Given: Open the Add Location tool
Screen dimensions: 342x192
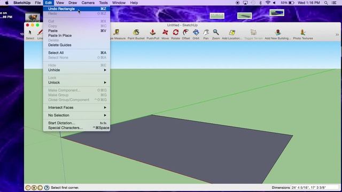Looking at the screenshot, I should tap(232, 34).
